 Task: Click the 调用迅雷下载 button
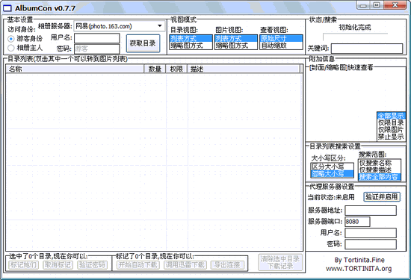[x=185, y=265]
